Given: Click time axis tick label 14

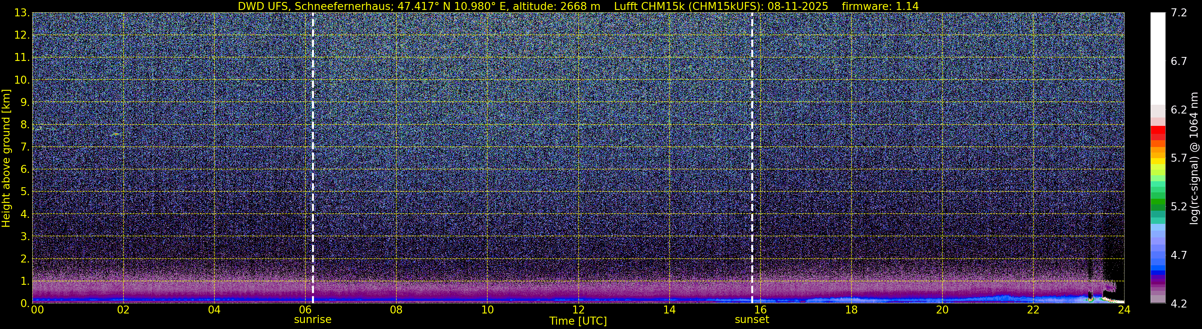Looking at the screenshot, I should pyautogui.click(x=669, y=310).
